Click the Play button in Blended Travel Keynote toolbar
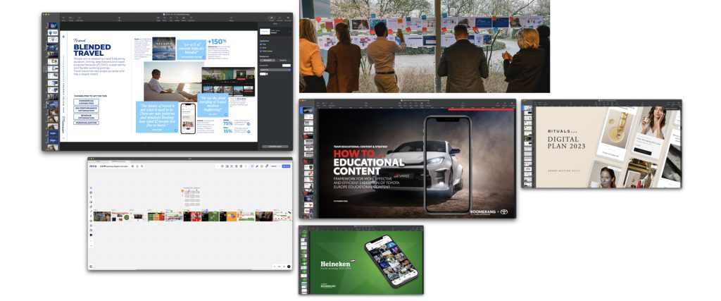 tap(120, 20)
